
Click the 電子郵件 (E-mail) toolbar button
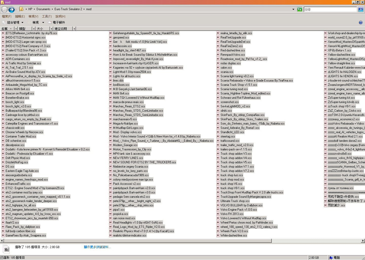coord(57,23)
